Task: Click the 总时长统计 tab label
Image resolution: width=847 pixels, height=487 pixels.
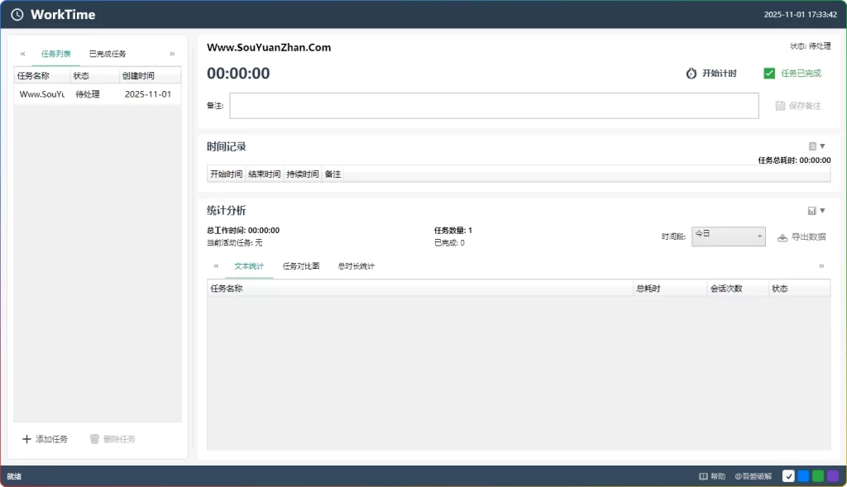Action: [x=356, y=266]
